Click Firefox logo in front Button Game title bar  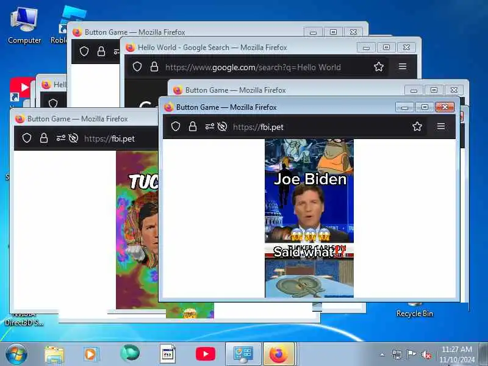point(168,107)
